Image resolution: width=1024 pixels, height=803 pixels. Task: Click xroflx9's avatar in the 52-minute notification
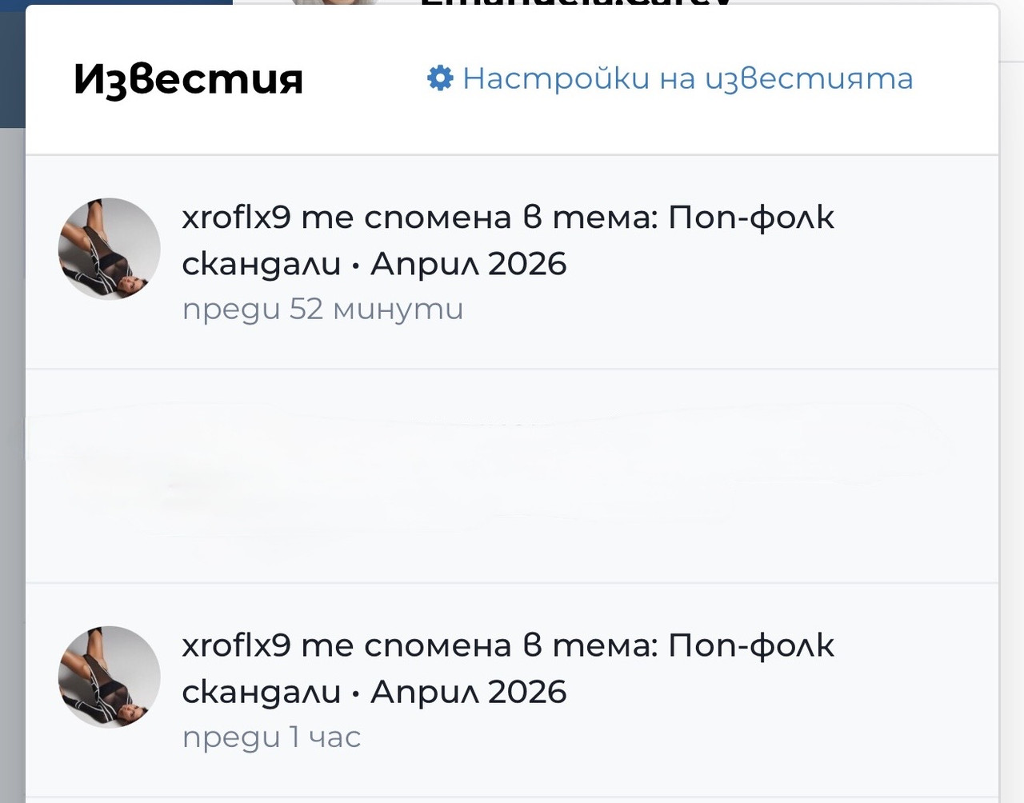tap(110, 249)
